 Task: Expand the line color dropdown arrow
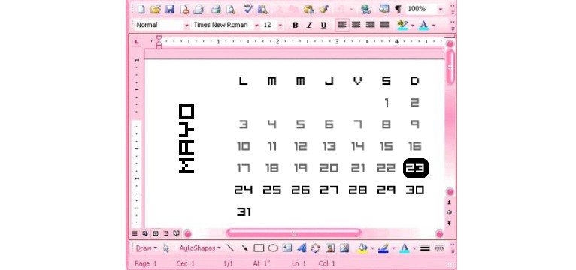point(393,248)
